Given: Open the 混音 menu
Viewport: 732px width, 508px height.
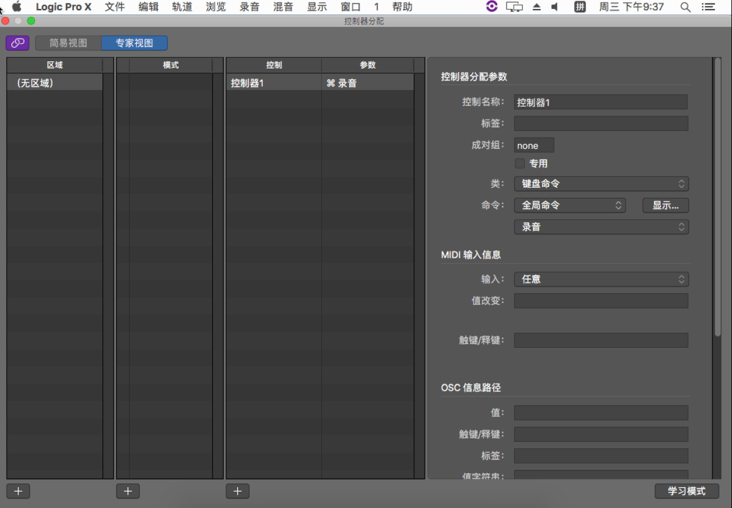Looking at the screenshot, I should 283,7.
